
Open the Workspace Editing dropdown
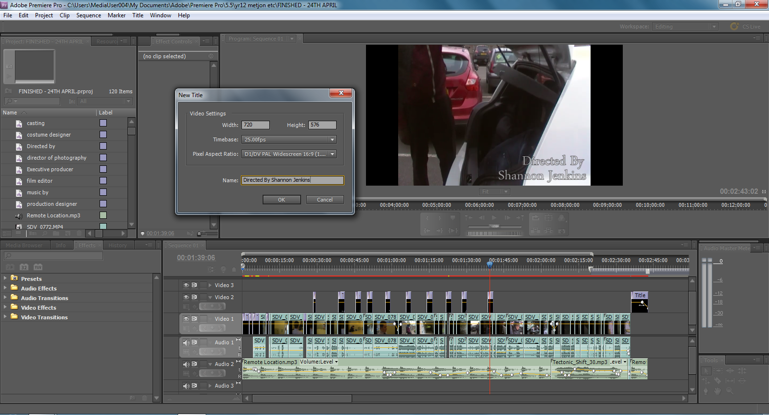point(685,26)
